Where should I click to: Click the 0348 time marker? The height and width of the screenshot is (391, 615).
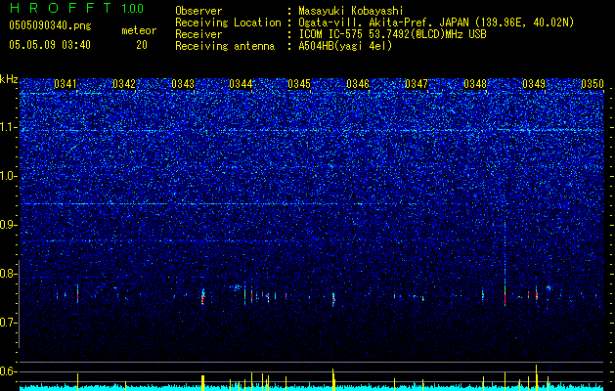pyautogui.click(x=475, y=84)
